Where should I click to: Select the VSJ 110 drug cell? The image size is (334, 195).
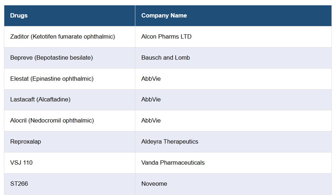[x=21, y=163]
